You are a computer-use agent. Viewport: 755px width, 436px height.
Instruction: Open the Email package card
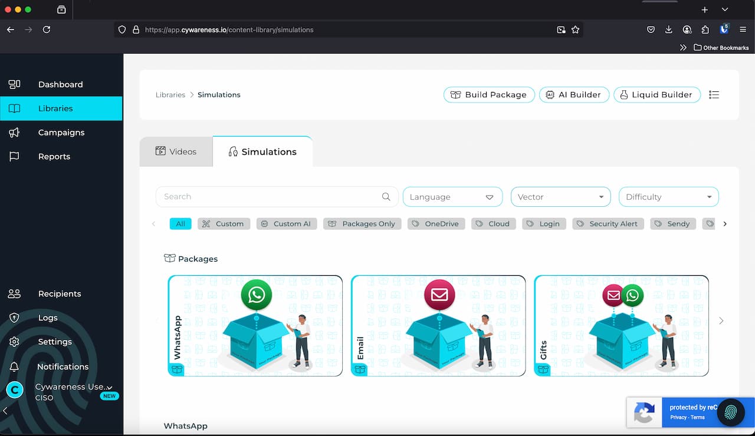coord(438,326)
